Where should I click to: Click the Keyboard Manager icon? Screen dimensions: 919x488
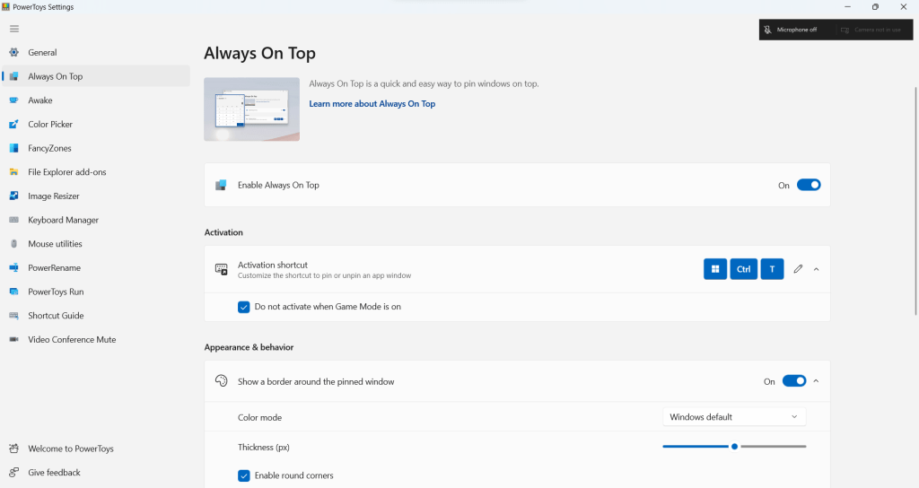(x=14, y=220)
